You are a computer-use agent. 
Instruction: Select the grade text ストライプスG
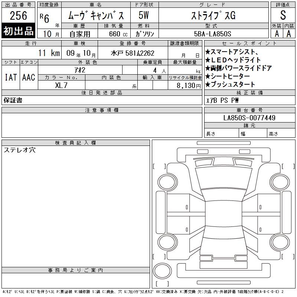pyautogui.click(x=213, y=16)
